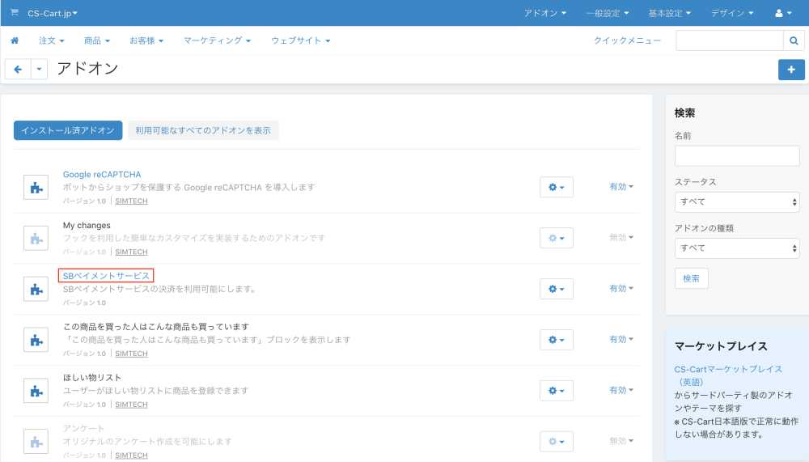Click the 検索 button in sidebar
This screenshot has height=462, width=809.
692,278
